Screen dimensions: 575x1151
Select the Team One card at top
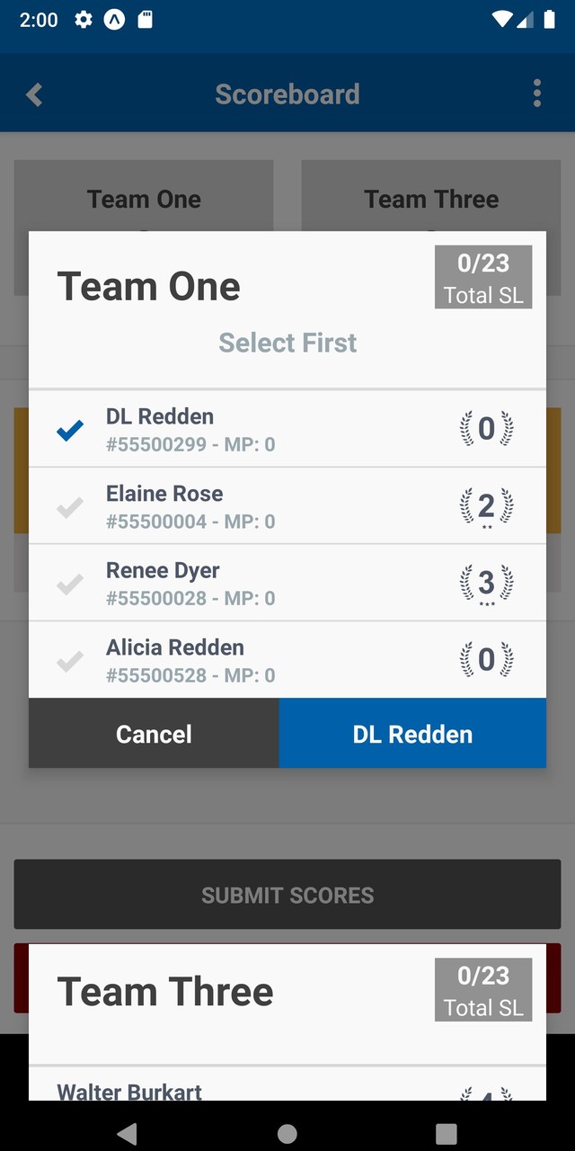(x=144, y=199)
